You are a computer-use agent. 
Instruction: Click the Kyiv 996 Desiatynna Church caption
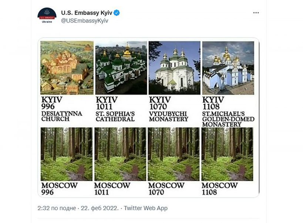coord(62,109)
